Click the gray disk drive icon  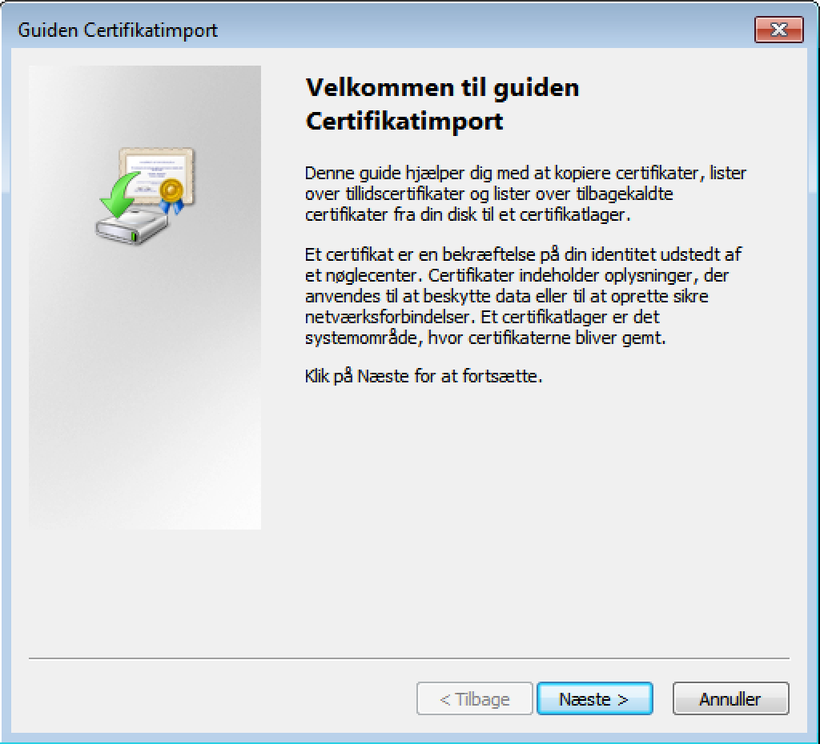tap(133, 229)
